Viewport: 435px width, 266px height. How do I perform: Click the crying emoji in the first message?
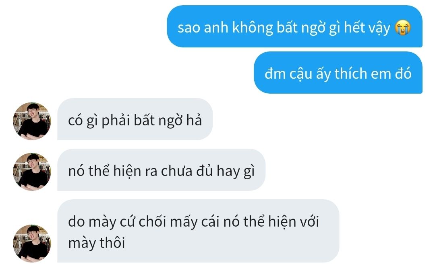point(403,27)
